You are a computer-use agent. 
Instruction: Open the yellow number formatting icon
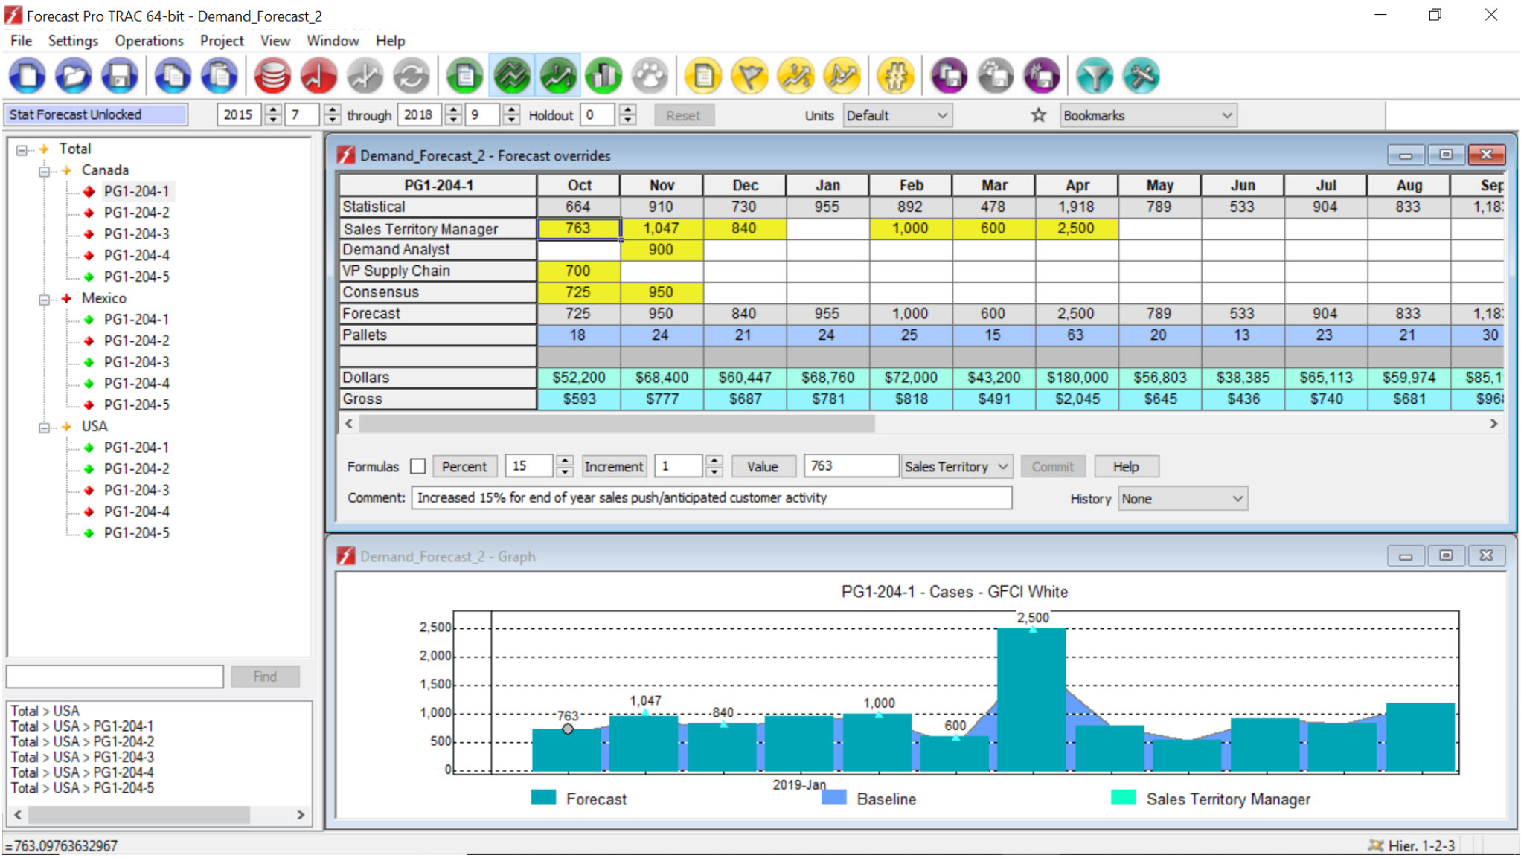[x=895, y=75]
